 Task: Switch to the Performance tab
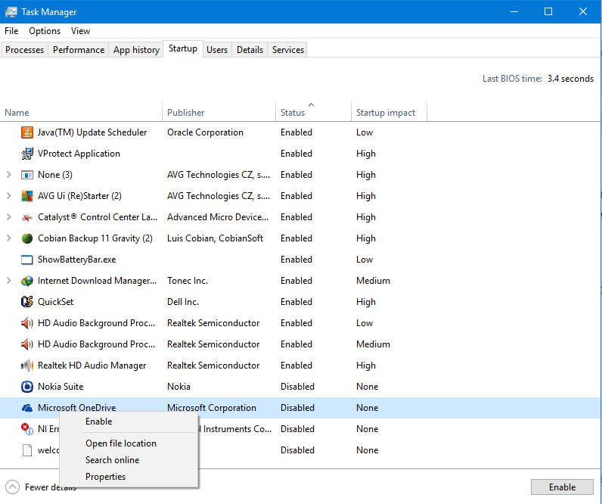coord(79,50)
